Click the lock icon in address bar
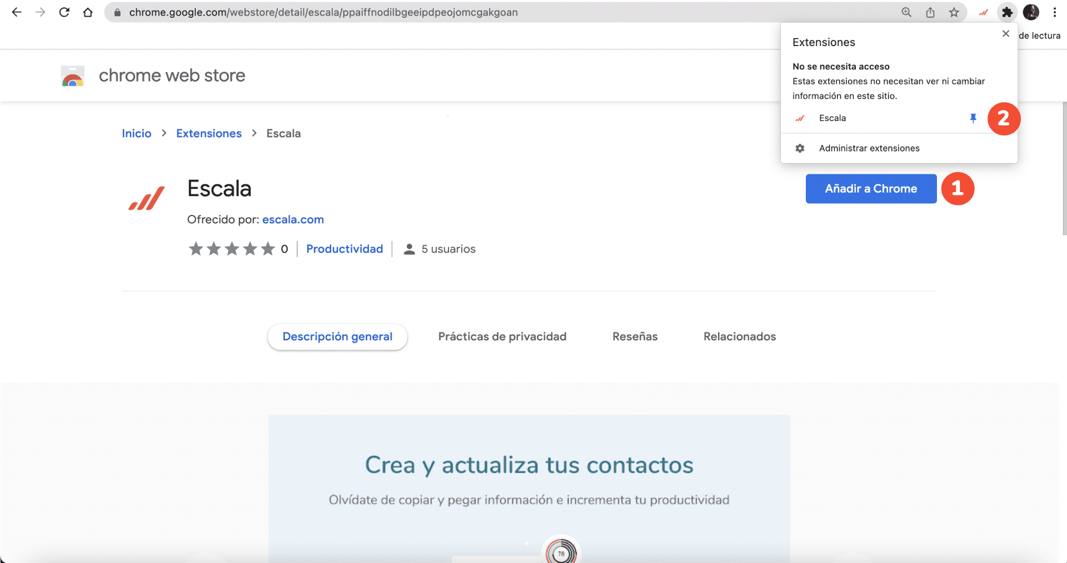This screenshot has height=563, width=1067. (117, 12)
